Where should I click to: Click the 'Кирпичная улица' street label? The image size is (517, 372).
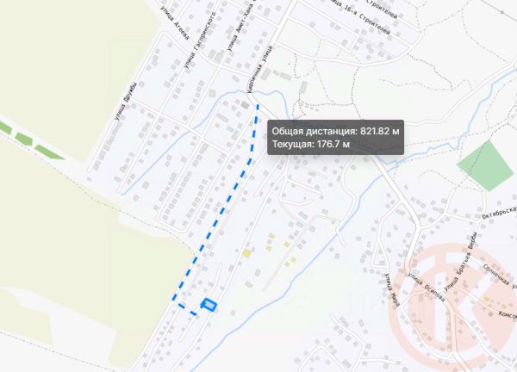coord(259,69)
